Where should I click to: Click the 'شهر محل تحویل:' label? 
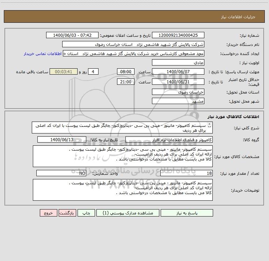(x=244, y=101)
